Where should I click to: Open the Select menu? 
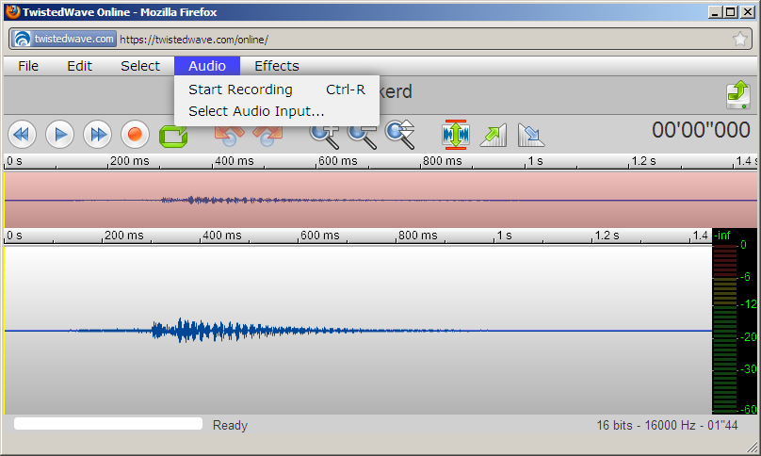point(140,66)
